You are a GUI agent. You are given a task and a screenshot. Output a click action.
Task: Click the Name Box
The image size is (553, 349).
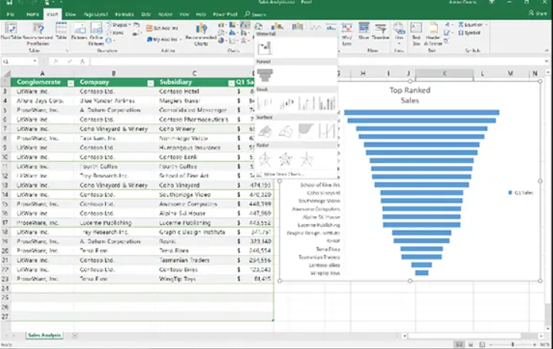pos(19,61)
